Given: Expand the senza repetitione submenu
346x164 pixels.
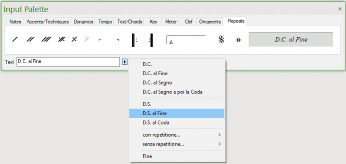Looking at the screenshot, I should 177,144.
